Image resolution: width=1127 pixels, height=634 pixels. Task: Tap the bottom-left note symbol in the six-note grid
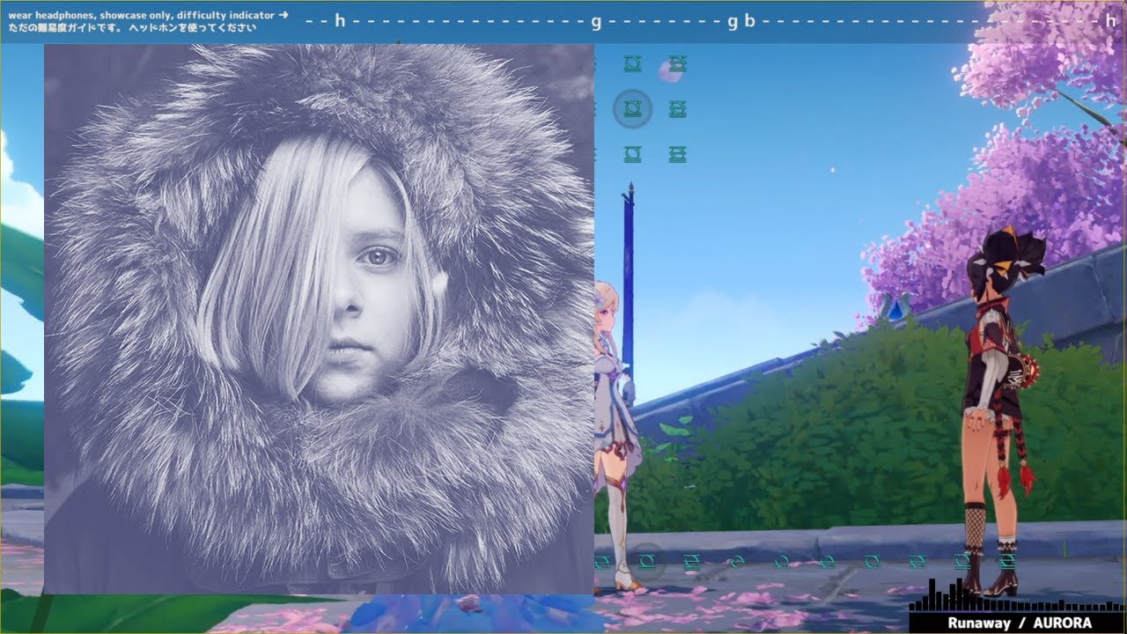coord(632,155)
